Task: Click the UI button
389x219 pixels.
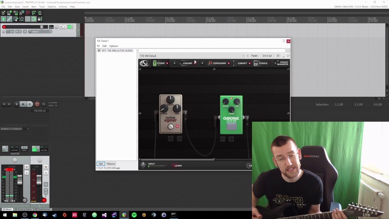Action: pos(278,56)
